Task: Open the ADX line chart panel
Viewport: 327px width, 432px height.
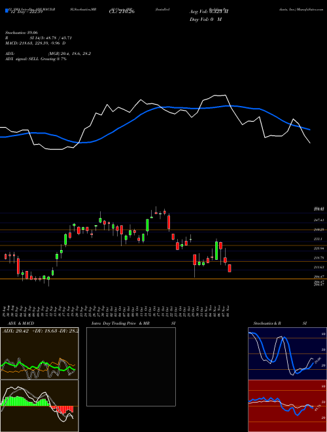Action: [39, 353]
